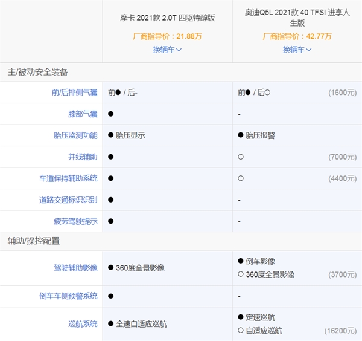The height and width of the screenshot is (341, 362).
Task: Click the filled dot beside Audi 倒车影像
Action: tap(241, 261)
